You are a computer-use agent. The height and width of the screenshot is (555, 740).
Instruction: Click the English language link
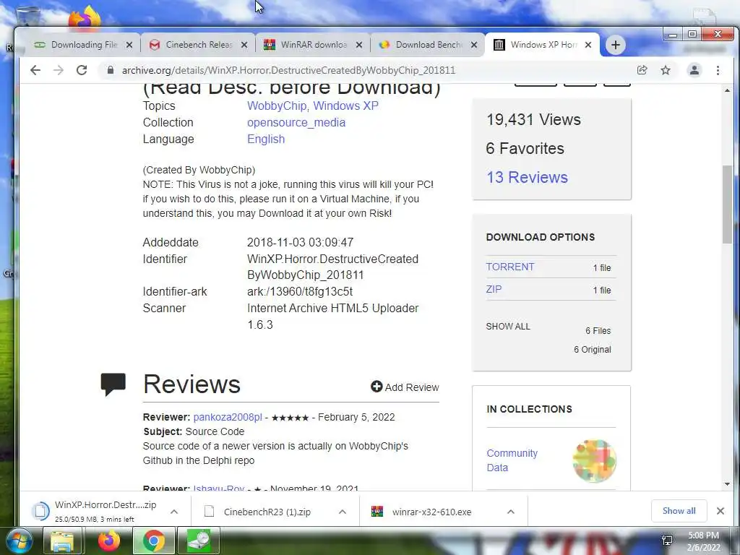[x=266, y=139]
